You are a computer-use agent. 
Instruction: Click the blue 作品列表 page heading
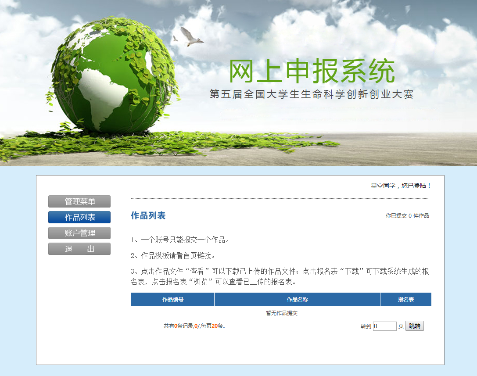(148, 215)
